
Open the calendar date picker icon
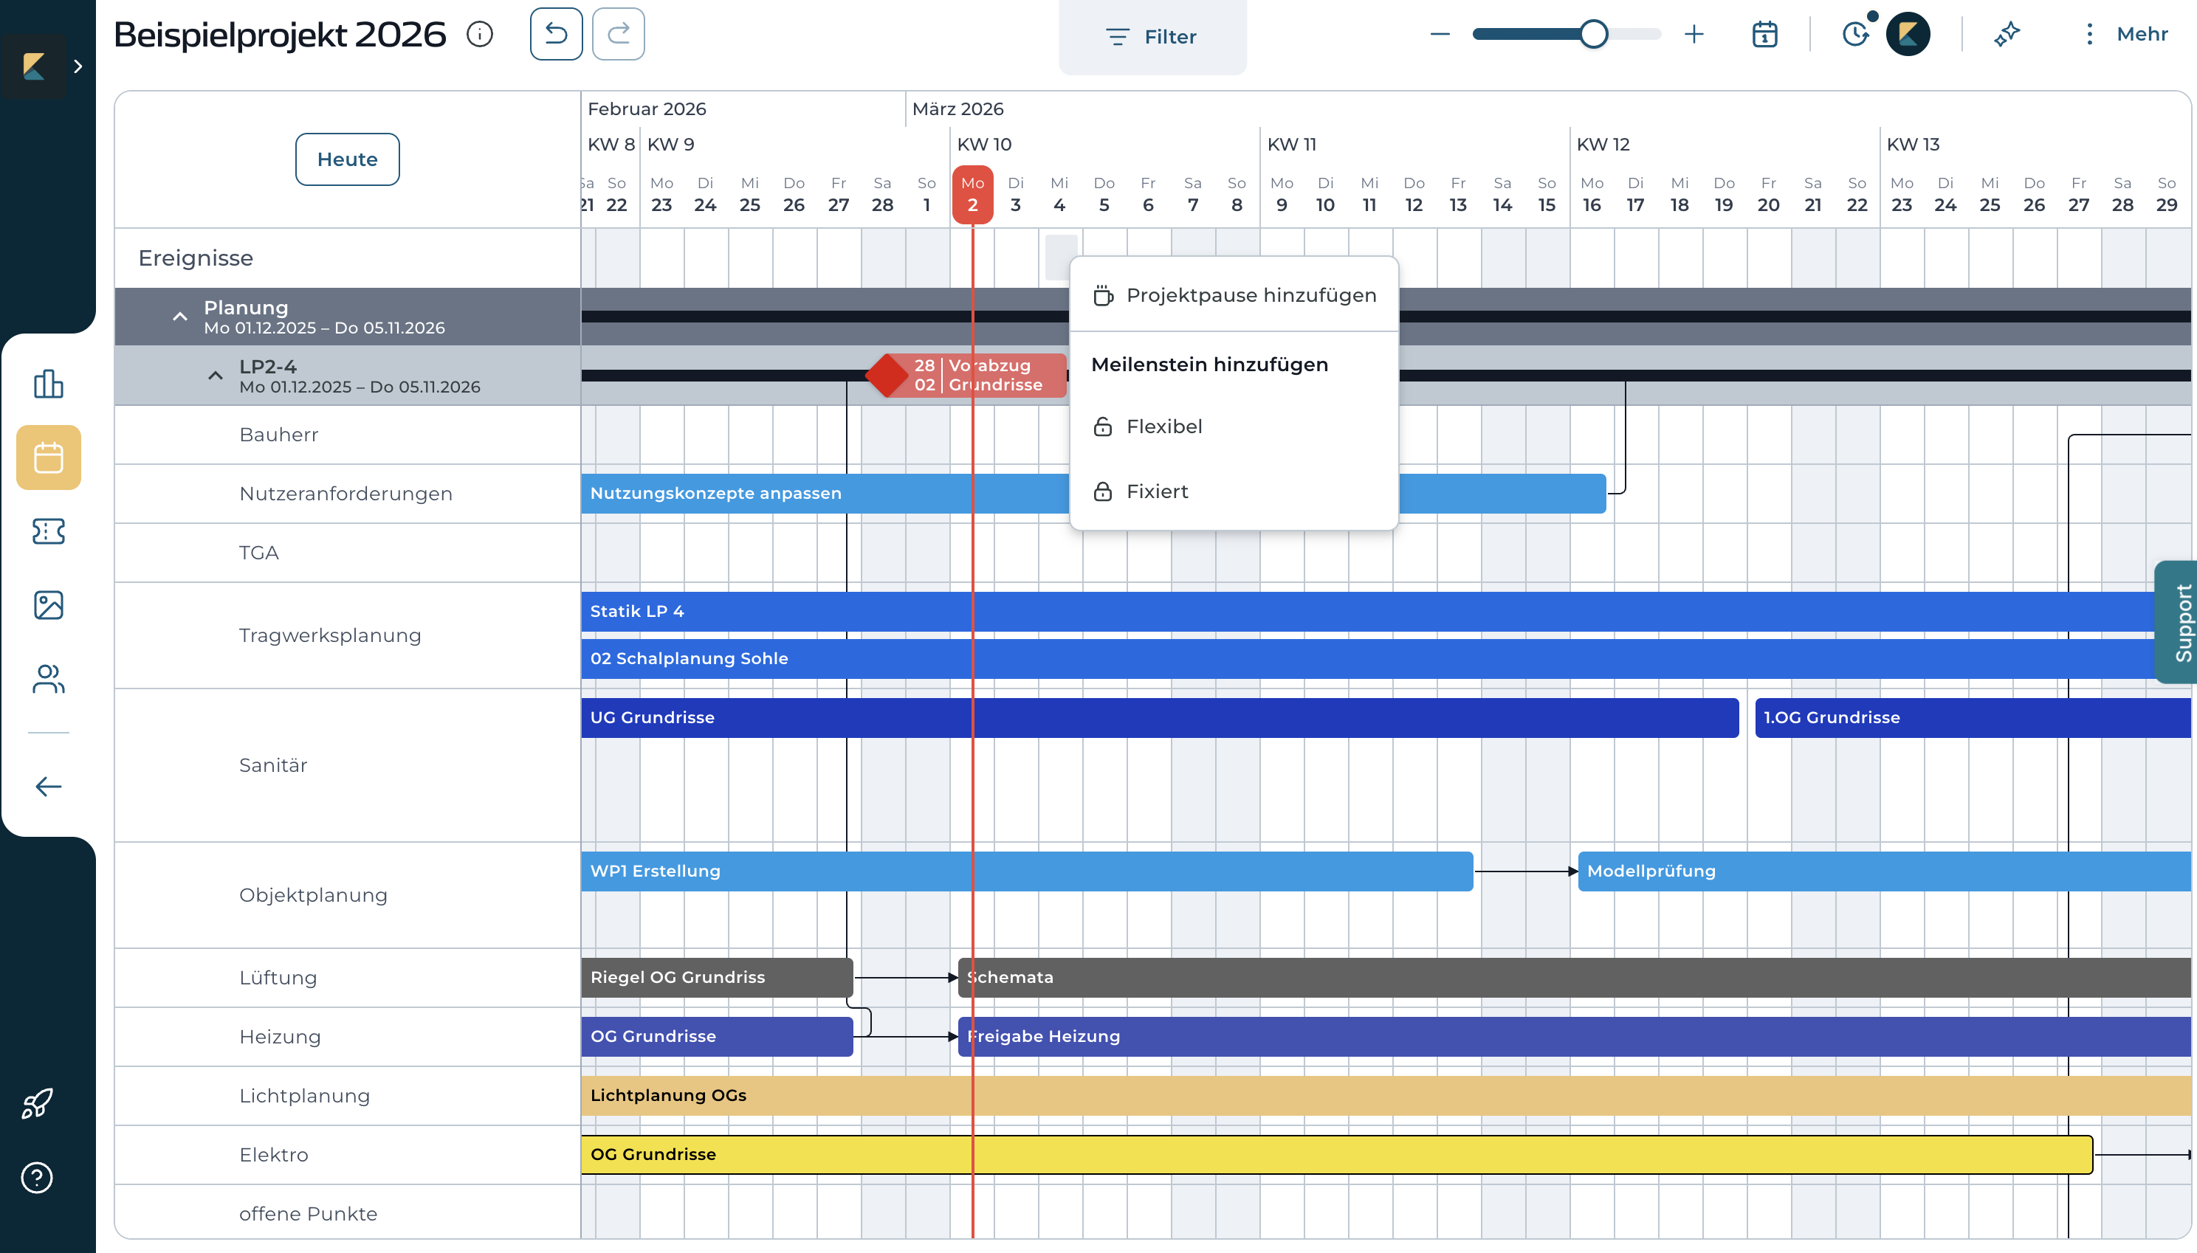click(x=1765, y=35)
